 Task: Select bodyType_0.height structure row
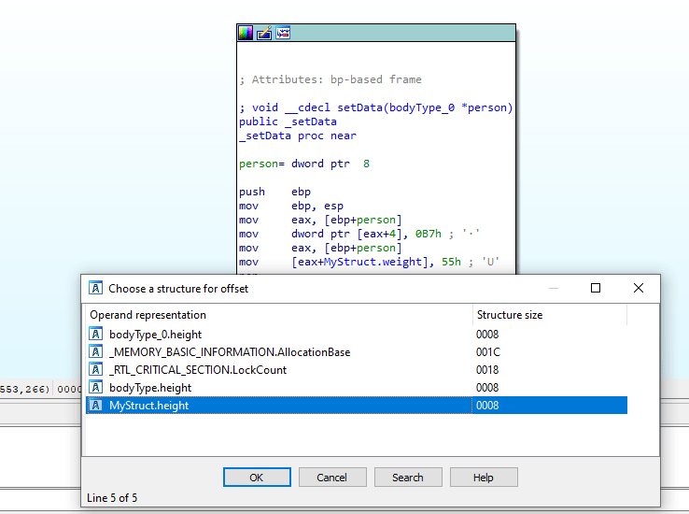155,334
